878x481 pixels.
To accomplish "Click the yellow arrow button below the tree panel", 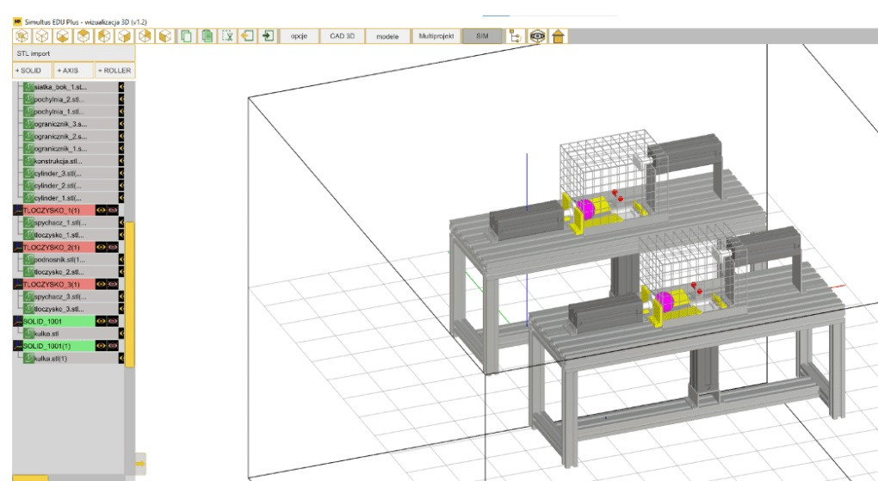I will click(140, 464).
